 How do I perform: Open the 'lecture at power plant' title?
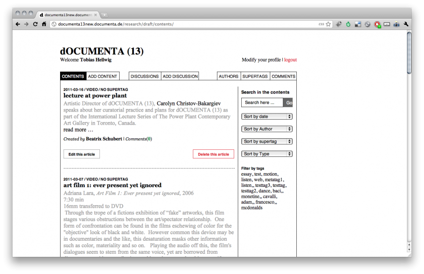95,95
